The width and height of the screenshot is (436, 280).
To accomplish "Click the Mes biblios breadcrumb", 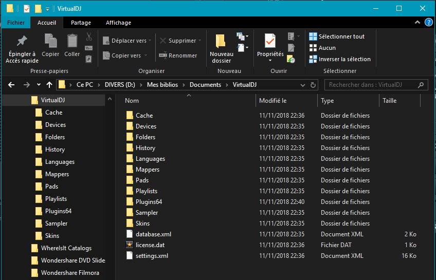I will [162, 85].
